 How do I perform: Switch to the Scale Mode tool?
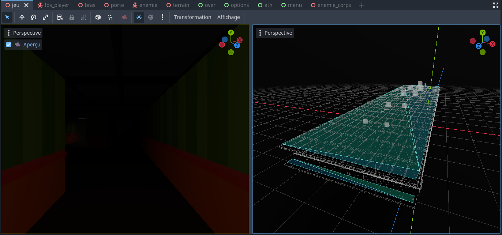(45, 17)
